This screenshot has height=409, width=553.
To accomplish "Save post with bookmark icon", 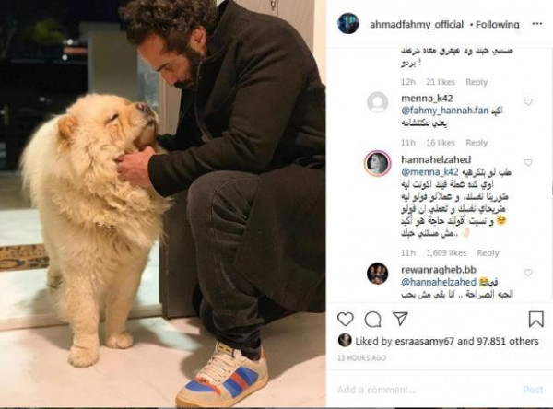I will coord(535,319).
